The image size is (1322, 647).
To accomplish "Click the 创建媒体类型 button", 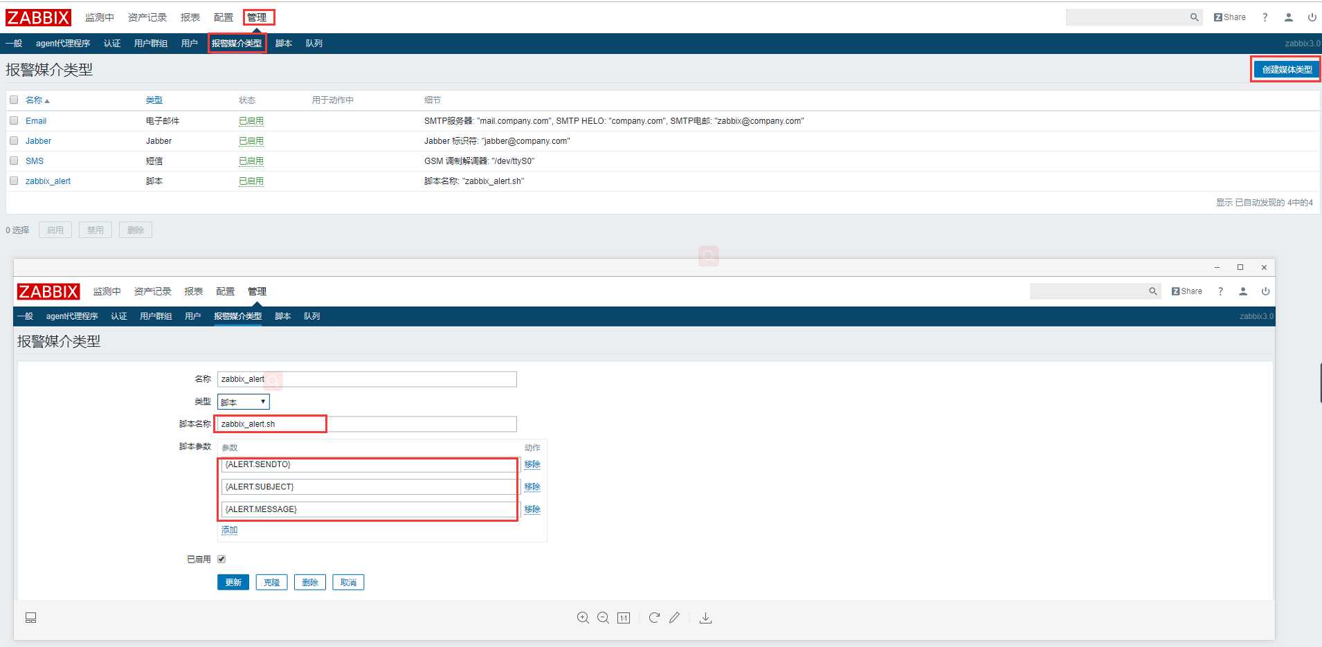I will pyautogui.click(x=1287, y=69).
